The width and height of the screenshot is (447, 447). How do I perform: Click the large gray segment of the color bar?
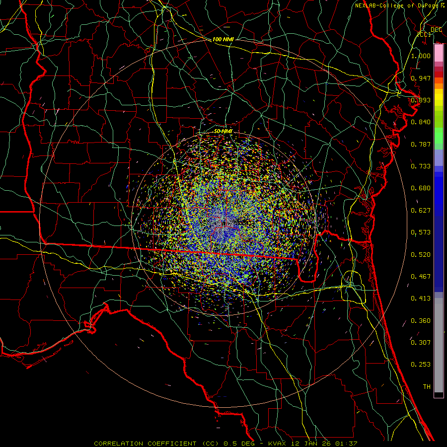coord(439,345)
